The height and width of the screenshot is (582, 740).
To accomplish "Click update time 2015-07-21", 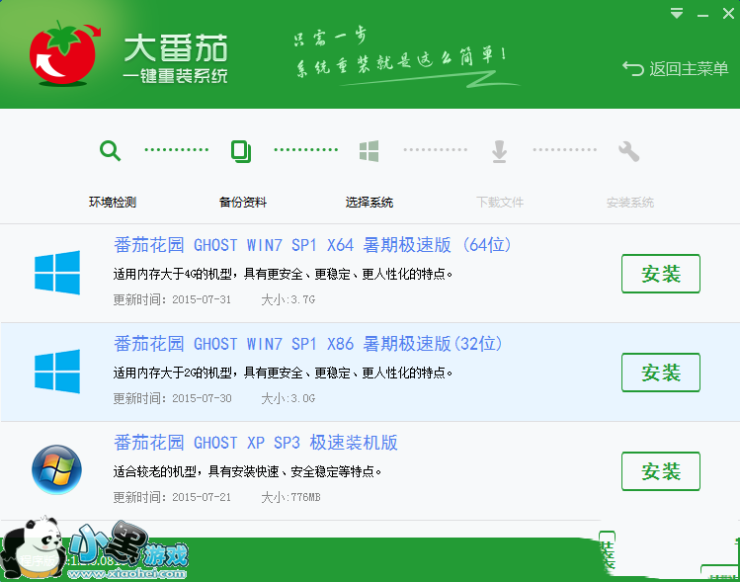I will [172, 497].
